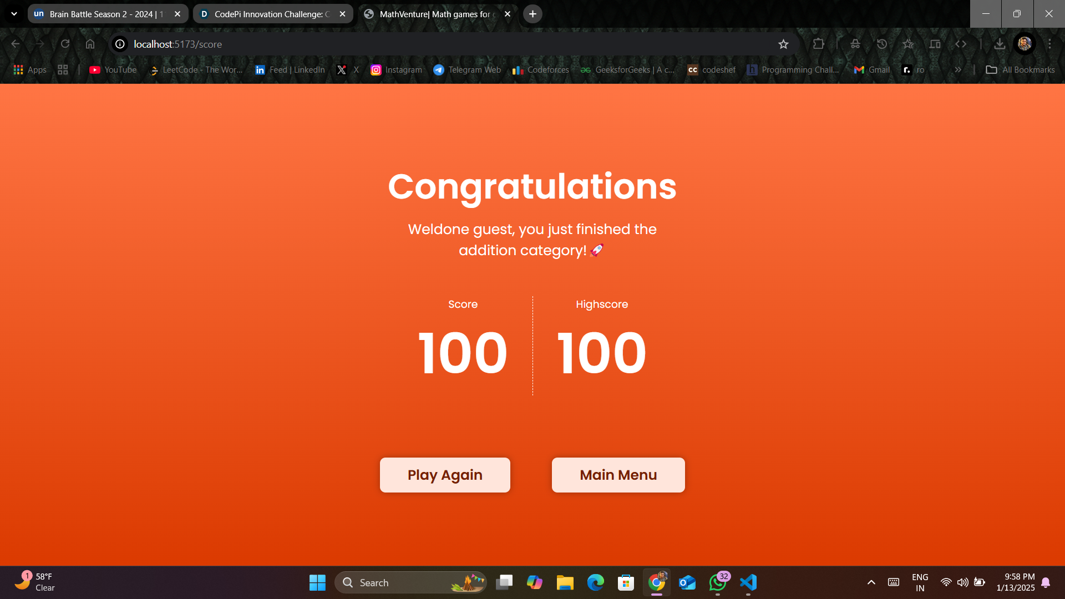Expand hidden bookmarks overflow chevron
The image size is (1065, 599).
click(958, 70)
